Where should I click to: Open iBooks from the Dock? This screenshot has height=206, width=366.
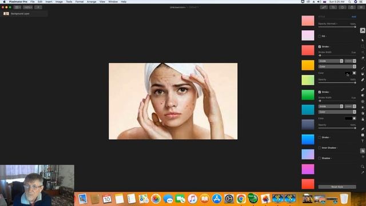point(205,199)
